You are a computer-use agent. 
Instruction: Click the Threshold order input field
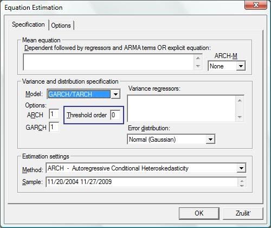(x=115, y=115)
